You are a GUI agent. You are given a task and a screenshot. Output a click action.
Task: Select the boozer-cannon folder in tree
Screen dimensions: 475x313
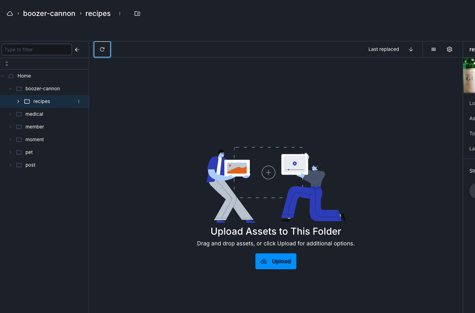(x=43, y=89)
